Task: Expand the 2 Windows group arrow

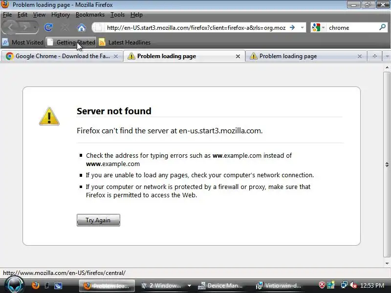Action: pyautogui.click(x=190, y=286)
